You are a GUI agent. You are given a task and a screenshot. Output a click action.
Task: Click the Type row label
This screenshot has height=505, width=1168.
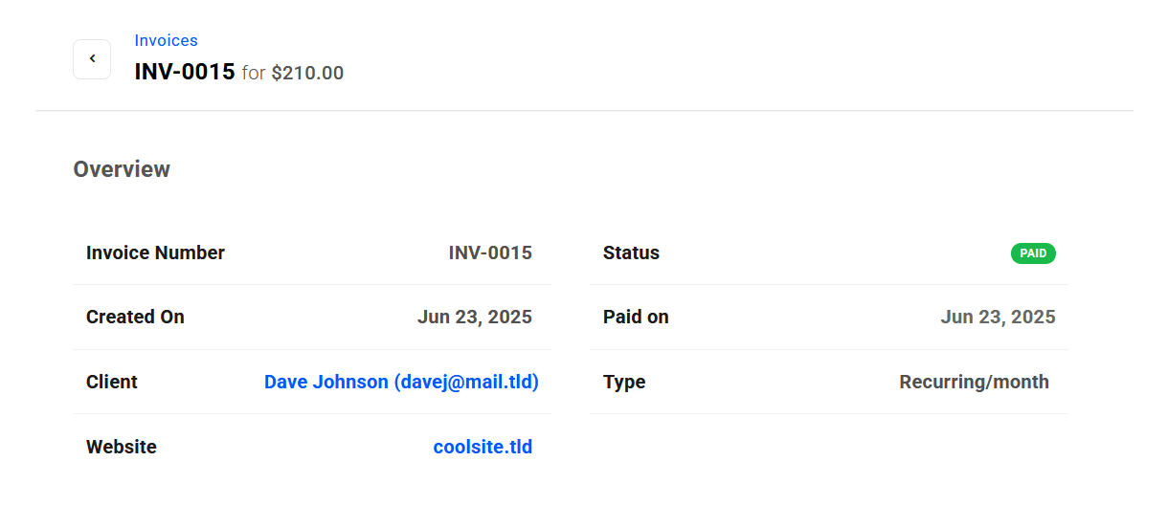624,382
